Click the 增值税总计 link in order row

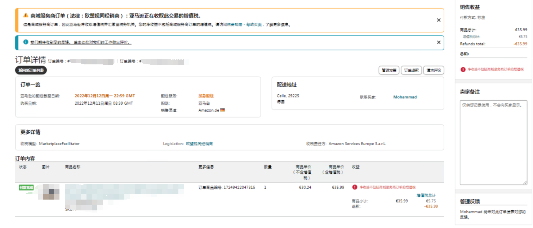pyautogui.click(x=426, y=195)
